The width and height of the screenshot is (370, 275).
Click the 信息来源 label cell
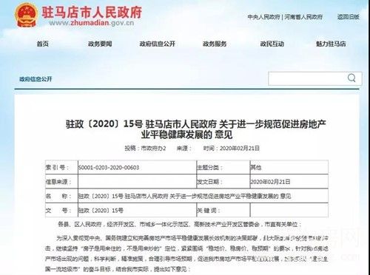tap(61, 182)
